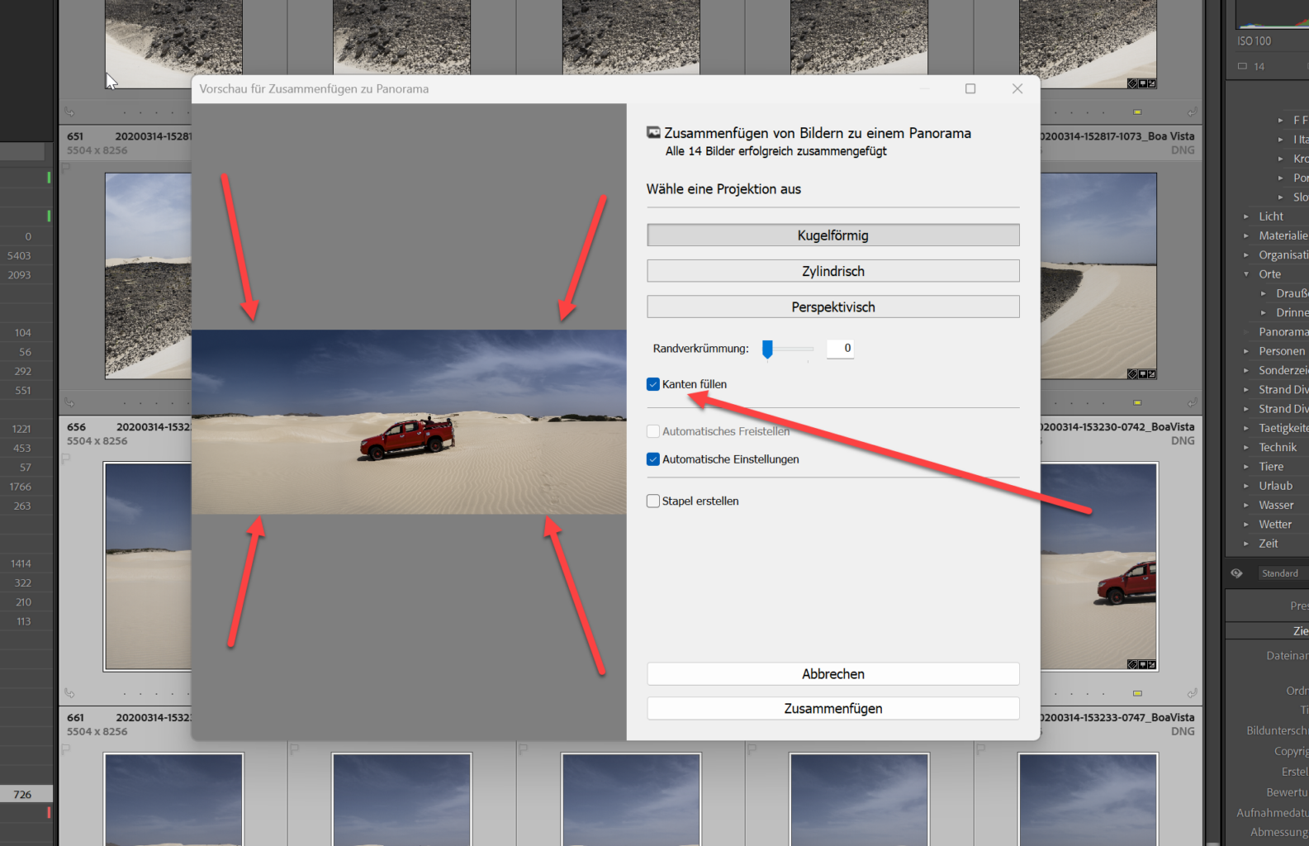
Task: Select the 153230-0742_BoaVista red truck thumbnail
Action: [1098, 567]
